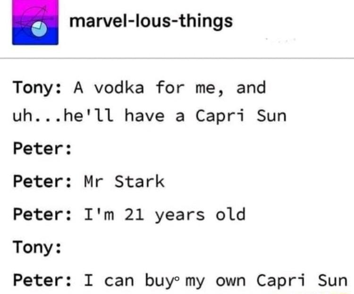Screen dimensions: 354x294
Task: Click the number "21"
Action: point(134,214)
